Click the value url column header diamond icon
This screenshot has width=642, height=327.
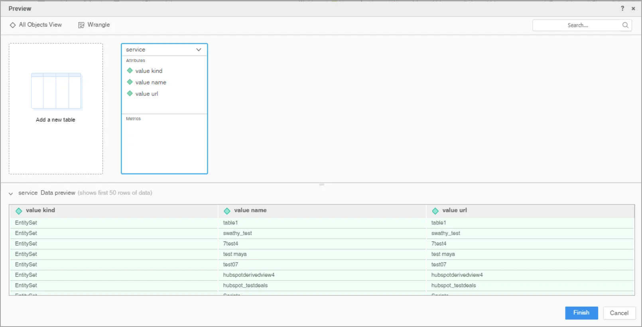point(435,211)
